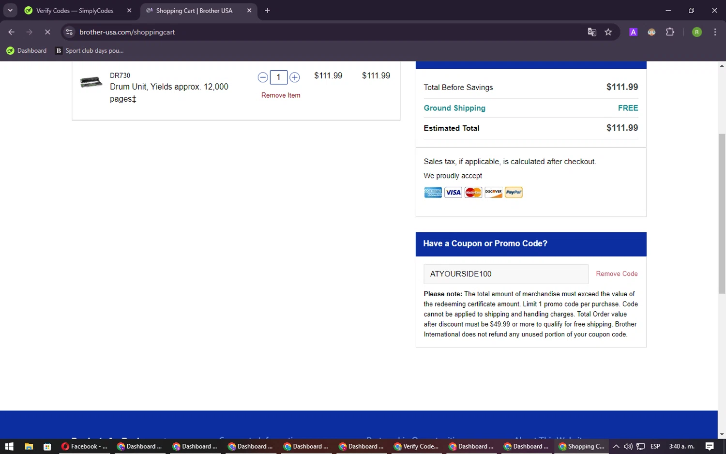Click scrollbar up arrow
This screenshot has height=454, width=726.
click(x=722, y=65)
